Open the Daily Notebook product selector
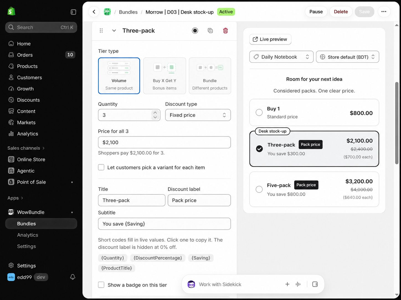This screenshot has height=300, width=401. 281,57
